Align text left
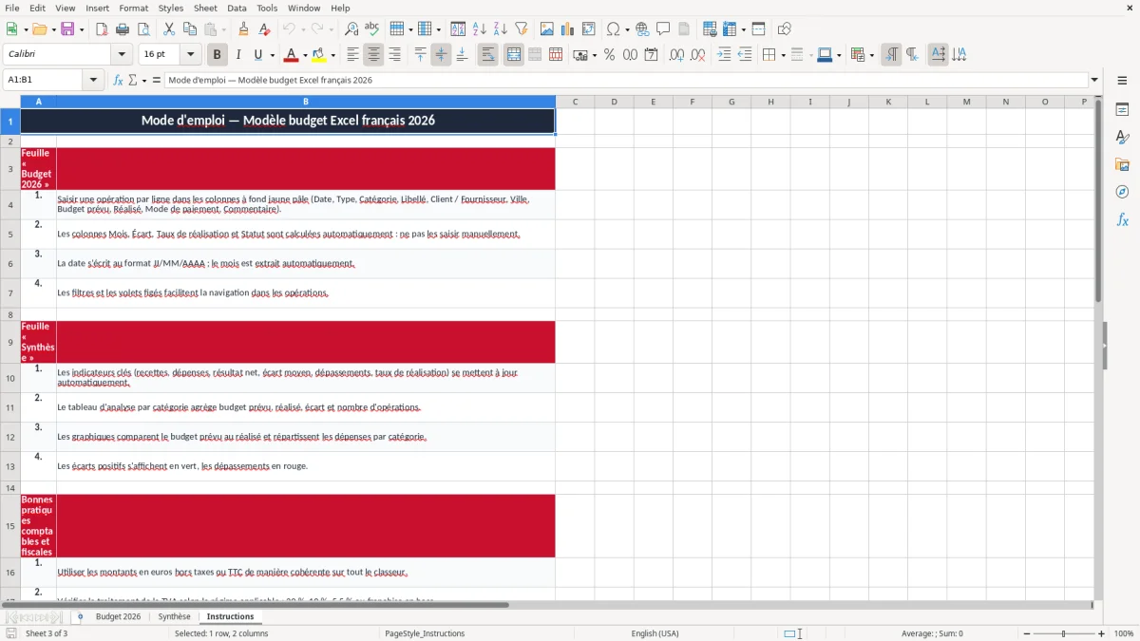Image resolution: width=1140 pixels, height=641 pixels. click(x=353, y=55)
